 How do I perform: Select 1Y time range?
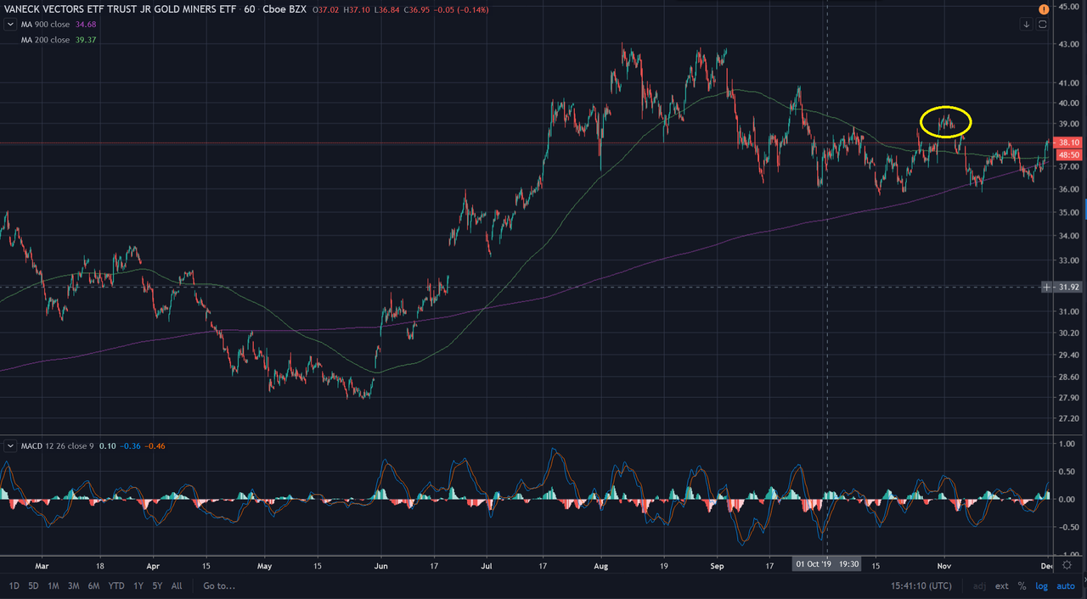tap(139, 585)
